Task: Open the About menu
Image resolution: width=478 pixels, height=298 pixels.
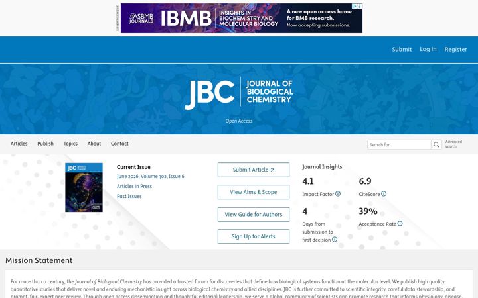Action: [x=94, y=144]
